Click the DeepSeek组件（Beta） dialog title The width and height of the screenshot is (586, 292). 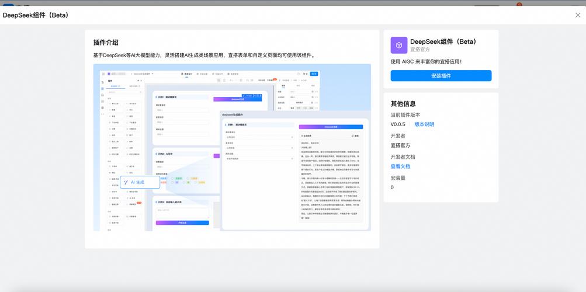pos(36,15)
